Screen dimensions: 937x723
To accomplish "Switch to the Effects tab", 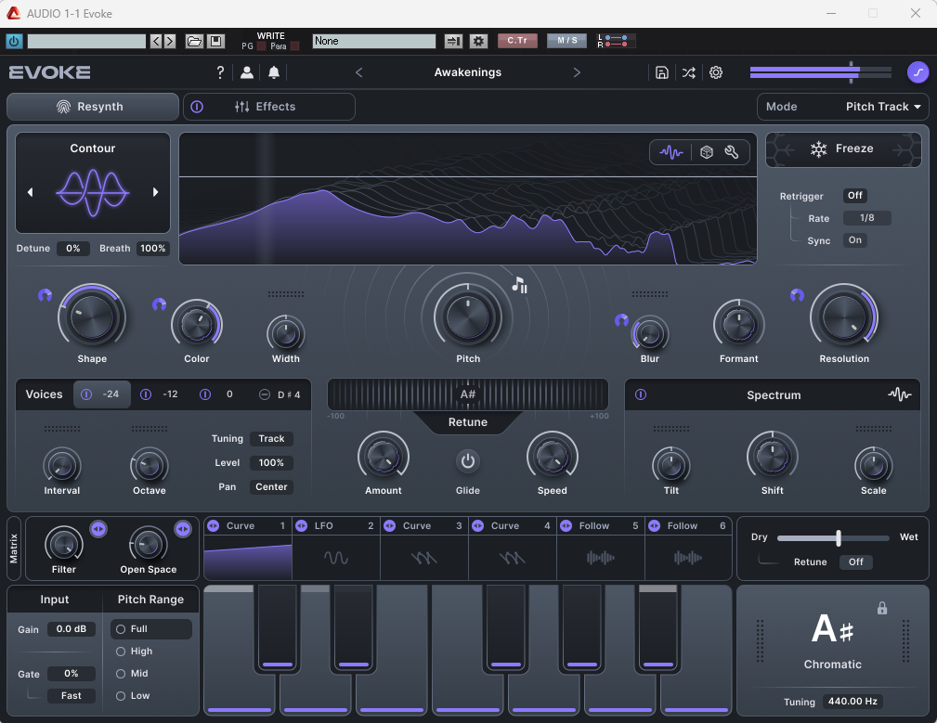I will pos(269,107).
